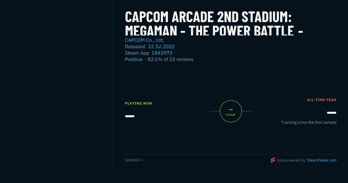The width and height of the screenshot is (348, 183).
Task: Open the SteamPeaks.com link
Action: point(322,160)
